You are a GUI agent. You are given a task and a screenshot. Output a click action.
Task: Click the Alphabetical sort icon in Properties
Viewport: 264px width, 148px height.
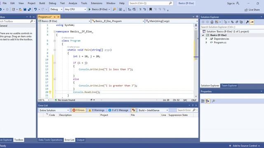tap(207, 101)
